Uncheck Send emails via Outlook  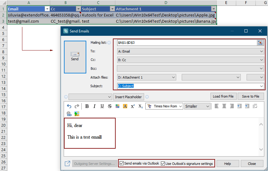pos(122,163)
